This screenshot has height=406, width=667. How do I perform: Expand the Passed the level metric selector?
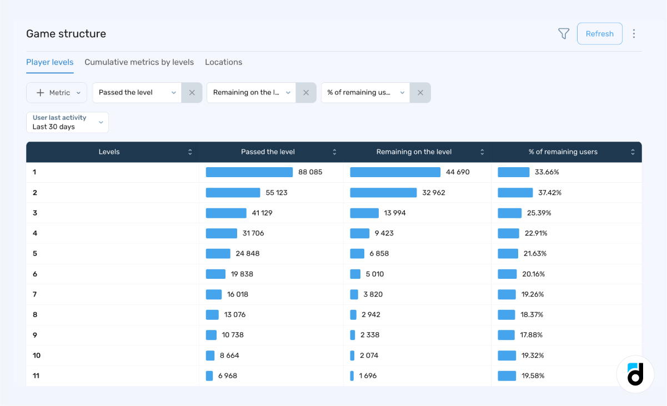point(174,92)
